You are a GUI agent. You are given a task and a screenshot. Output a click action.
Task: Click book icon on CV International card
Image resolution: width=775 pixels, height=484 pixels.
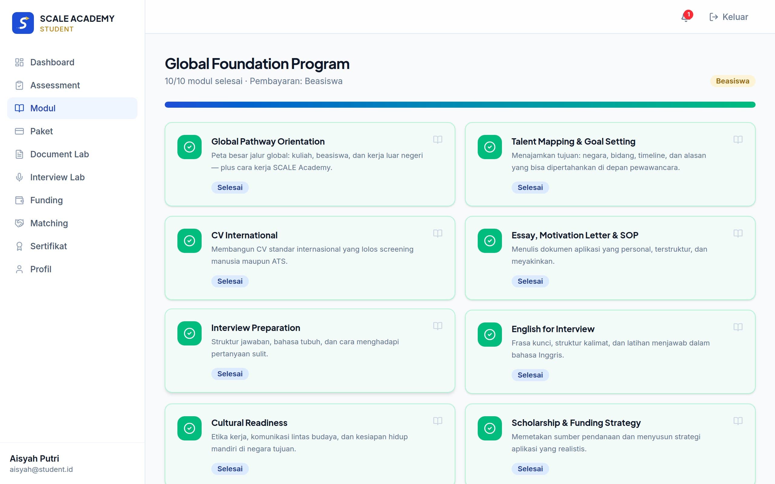(x=437, y=233)
